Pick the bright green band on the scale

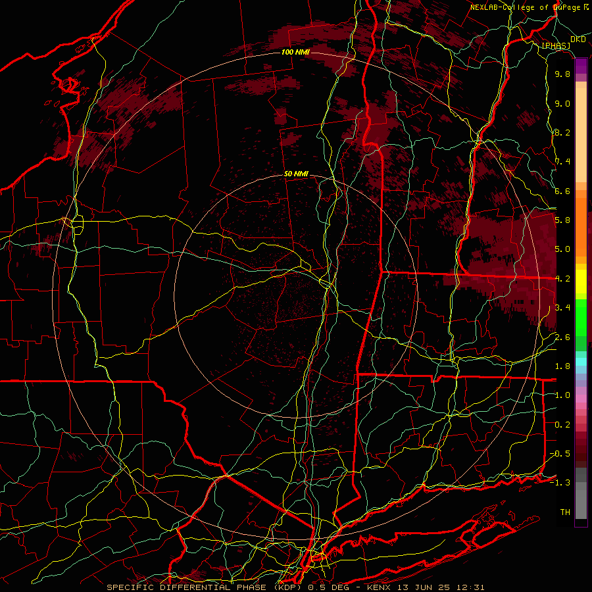point(581,317)
